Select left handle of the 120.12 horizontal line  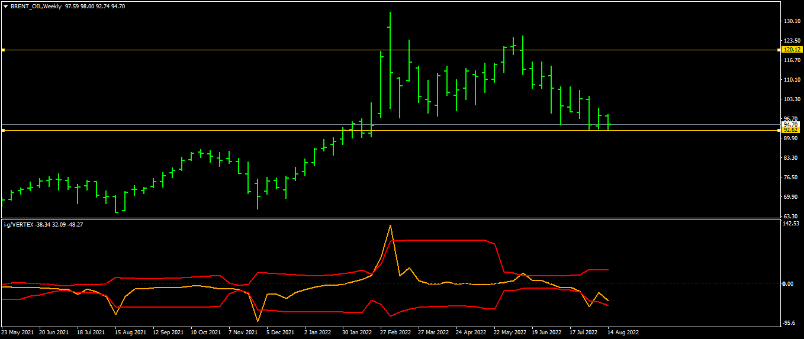[3, 50]
